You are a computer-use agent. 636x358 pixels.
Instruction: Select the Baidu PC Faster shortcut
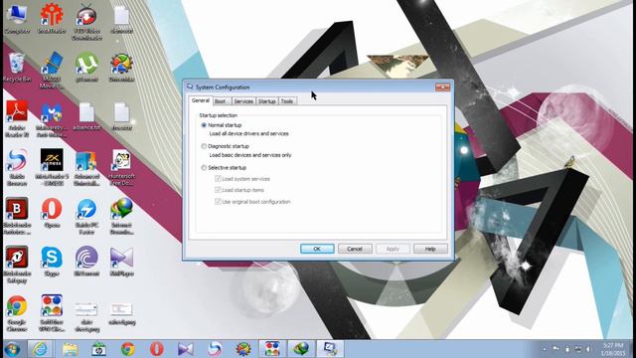click(x=86, y=216)
